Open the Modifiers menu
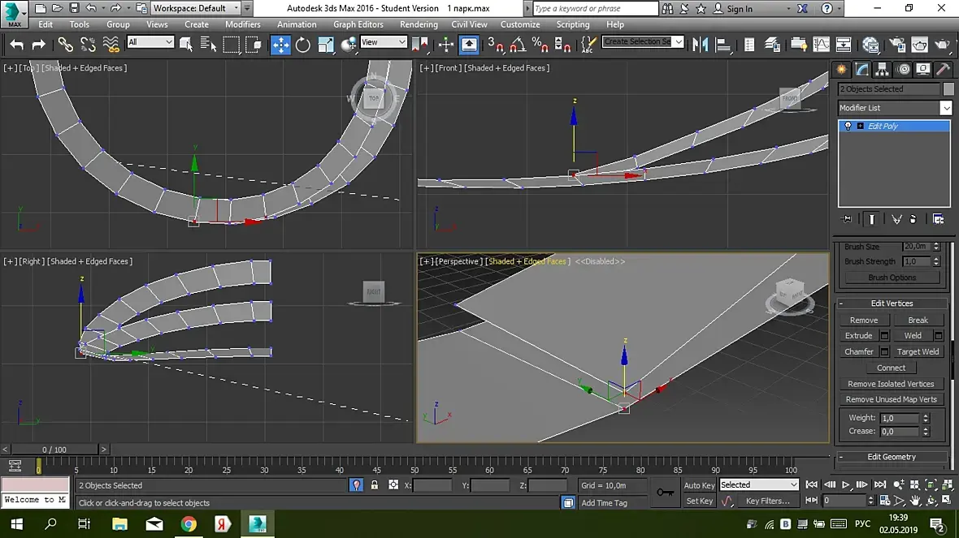 (x=242, y=24)
